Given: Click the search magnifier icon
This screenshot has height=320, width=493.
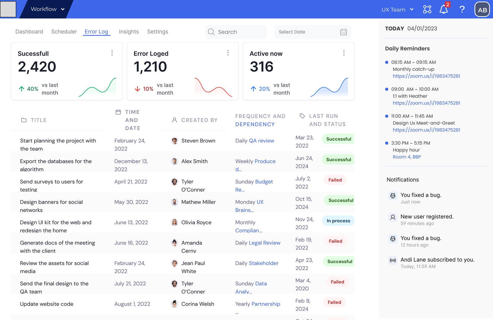Looking at the screenshot, I should [x=211, y=32].
